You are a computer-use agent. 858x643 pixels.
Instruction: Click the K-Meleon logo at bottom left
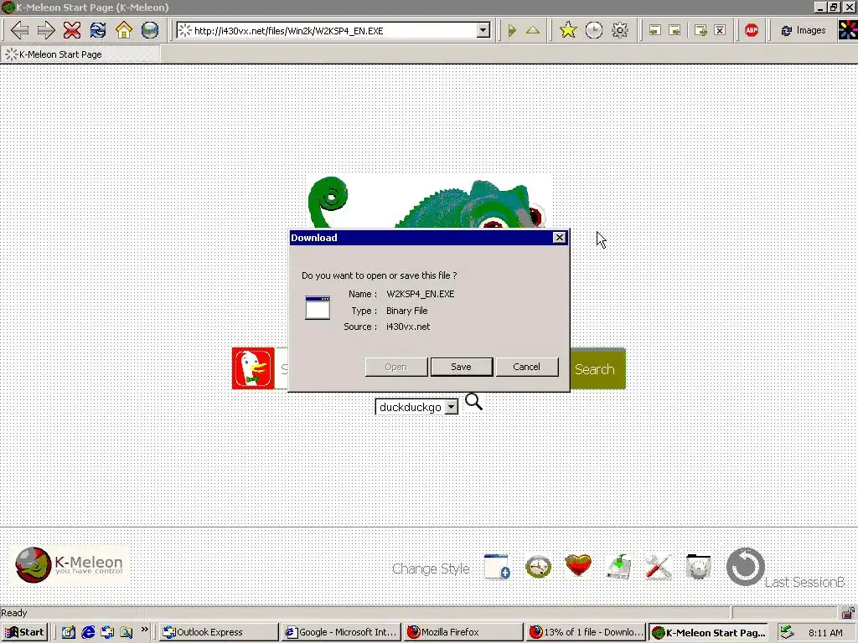coord(70,565)
